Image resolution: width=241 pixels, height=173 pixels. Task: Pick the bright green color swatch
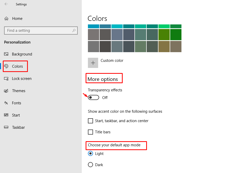point(164,26)
